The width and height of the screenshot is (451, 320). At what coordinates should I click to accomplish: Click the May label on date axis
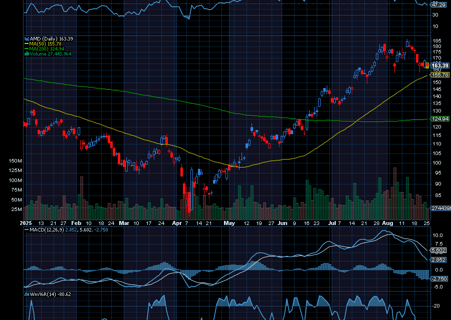[x=229, y=223]
